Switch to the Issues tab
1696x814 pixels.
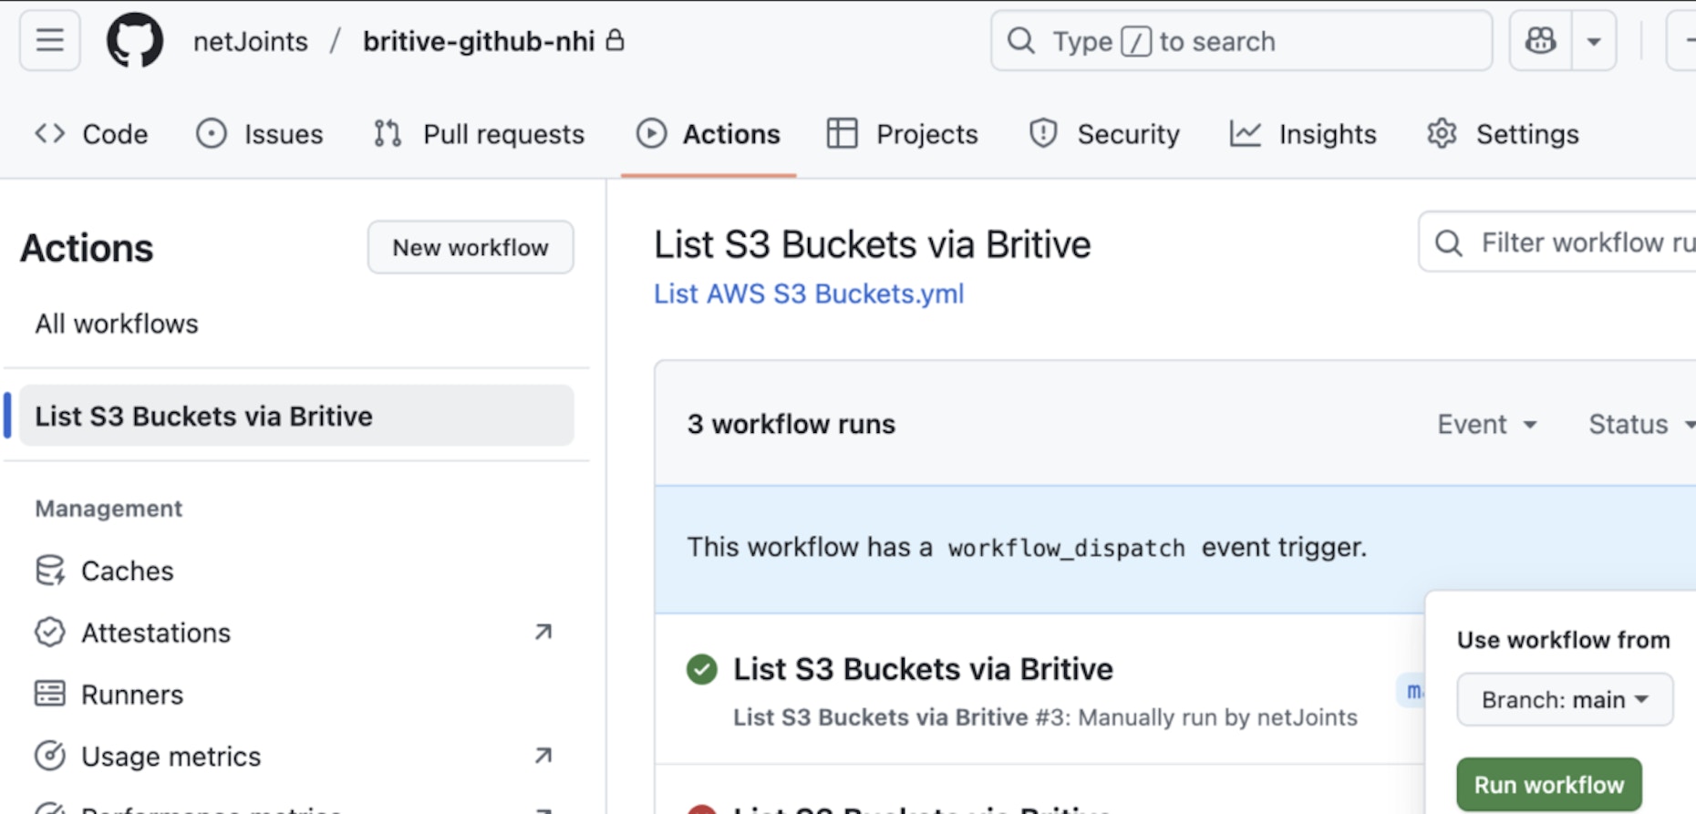coord(260,134)
